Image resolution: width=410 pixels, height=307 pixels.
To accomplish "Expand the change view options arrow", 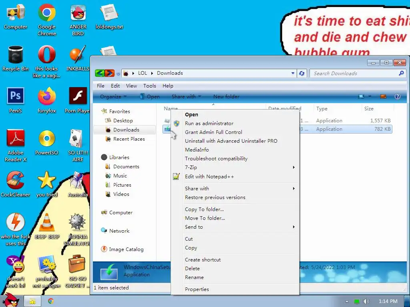I will pyautogui.click(x=370, y=97).
